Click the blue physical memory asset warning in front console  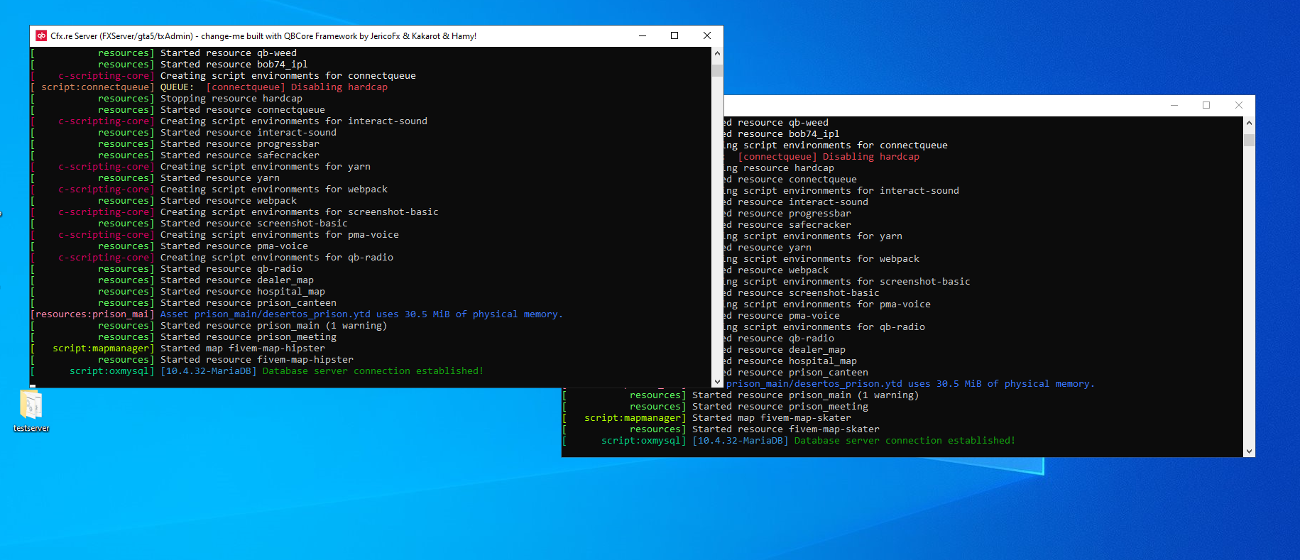pos(361,314)
